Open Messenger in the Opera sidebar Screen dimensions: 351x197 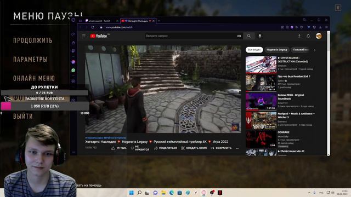click(x=73, y=62)
